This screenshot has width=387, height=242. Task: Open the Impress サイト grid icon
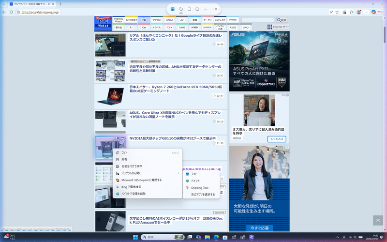[270, 27]
